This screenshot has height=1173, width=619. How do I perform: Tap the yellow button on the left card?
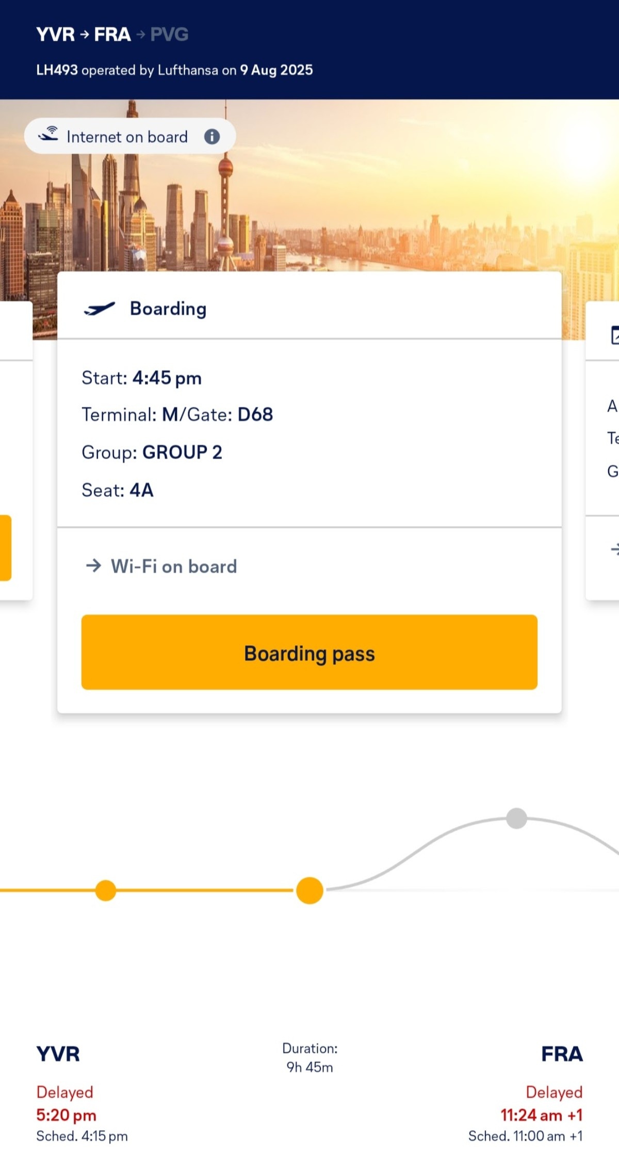6,548
